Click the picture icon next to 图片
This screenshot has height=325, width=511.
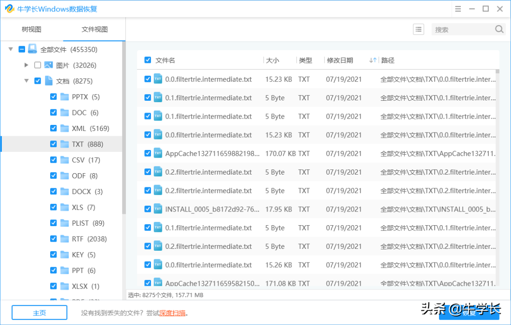pos(49,65)
